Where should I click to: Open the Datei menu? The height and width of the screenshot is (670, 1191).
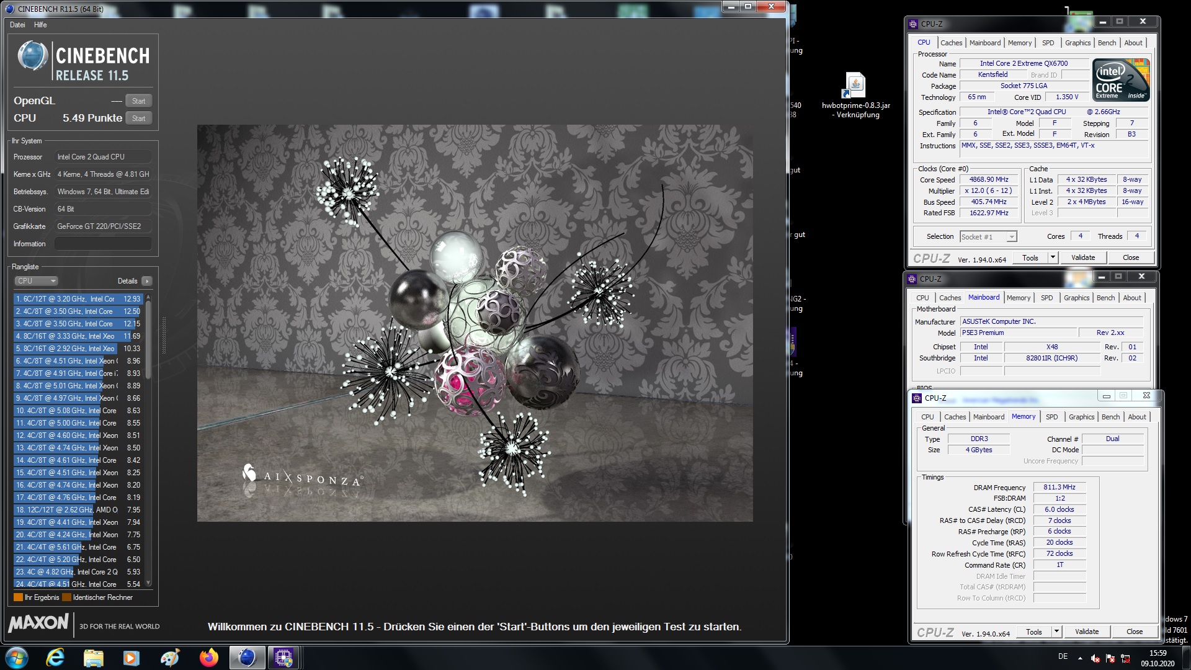tap(17, 25)
